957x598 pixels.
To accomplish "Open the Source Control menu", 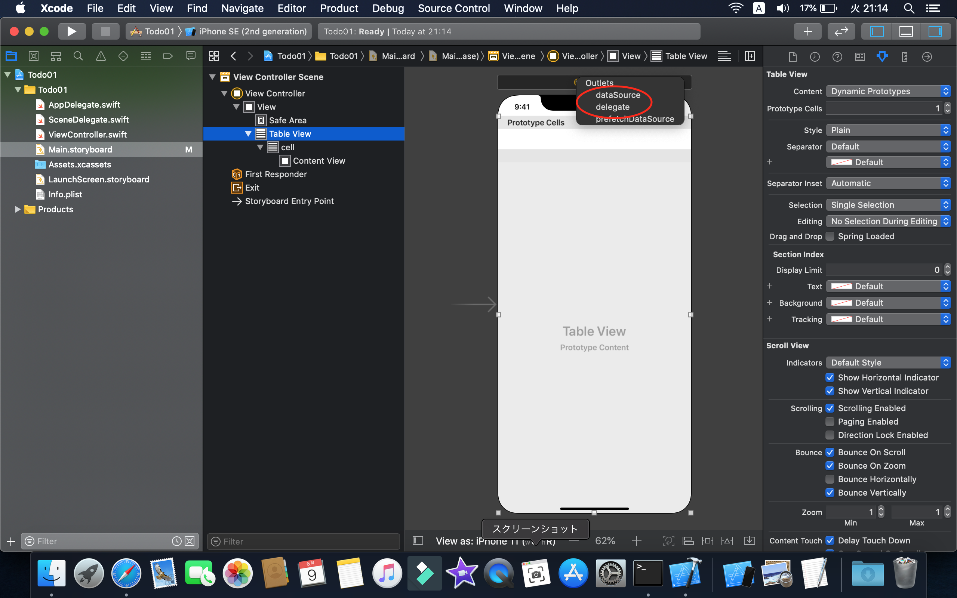I will 453,8.
